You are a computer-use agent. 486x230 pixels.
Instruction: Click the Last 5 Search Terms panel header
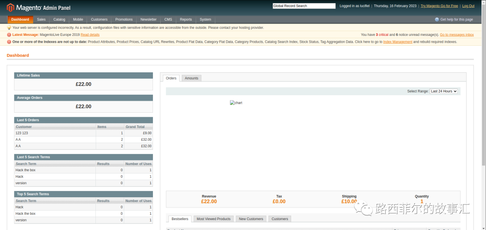click(x=83, y=157)
